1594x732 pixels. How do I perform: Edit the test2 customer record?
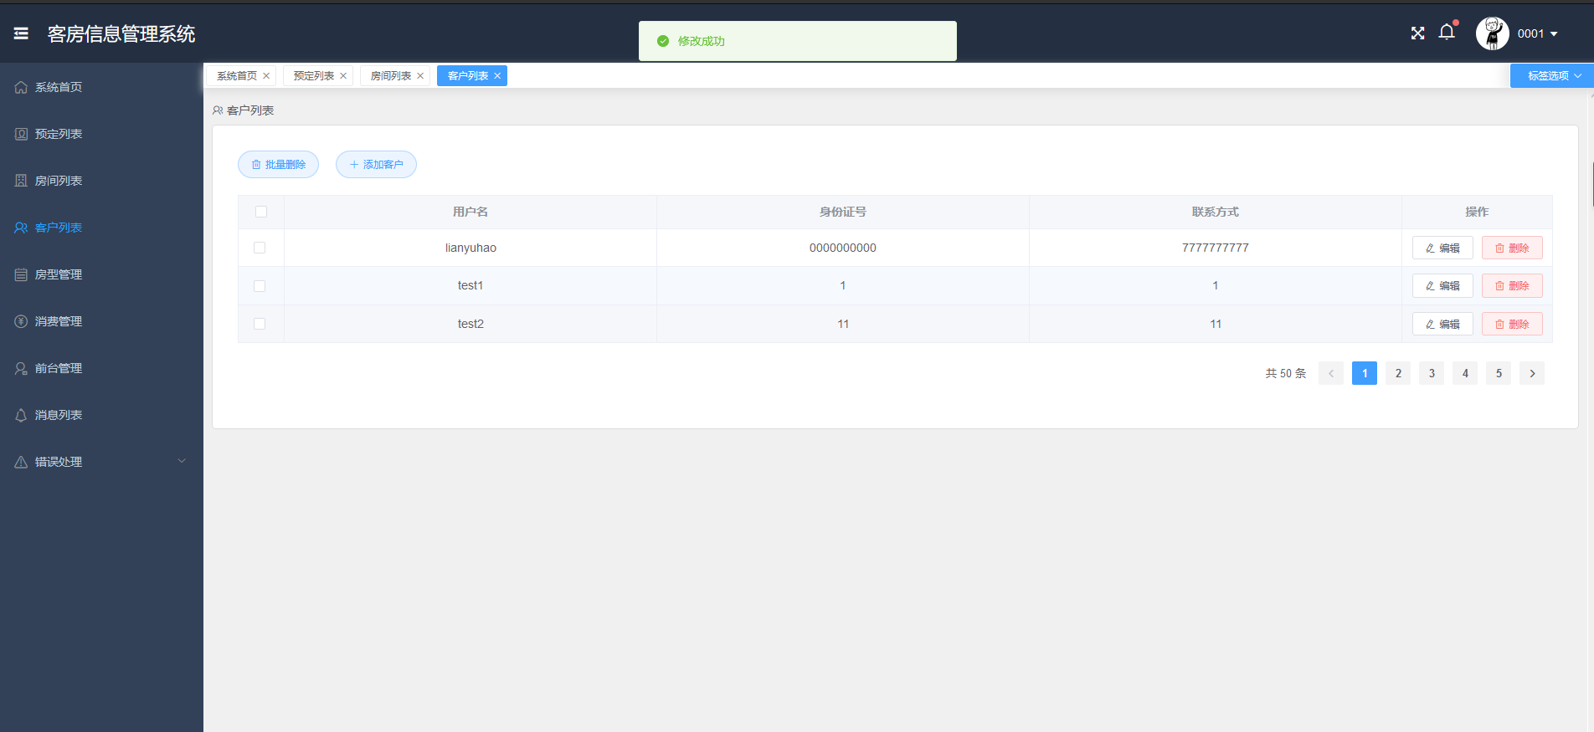[1442, 324]
